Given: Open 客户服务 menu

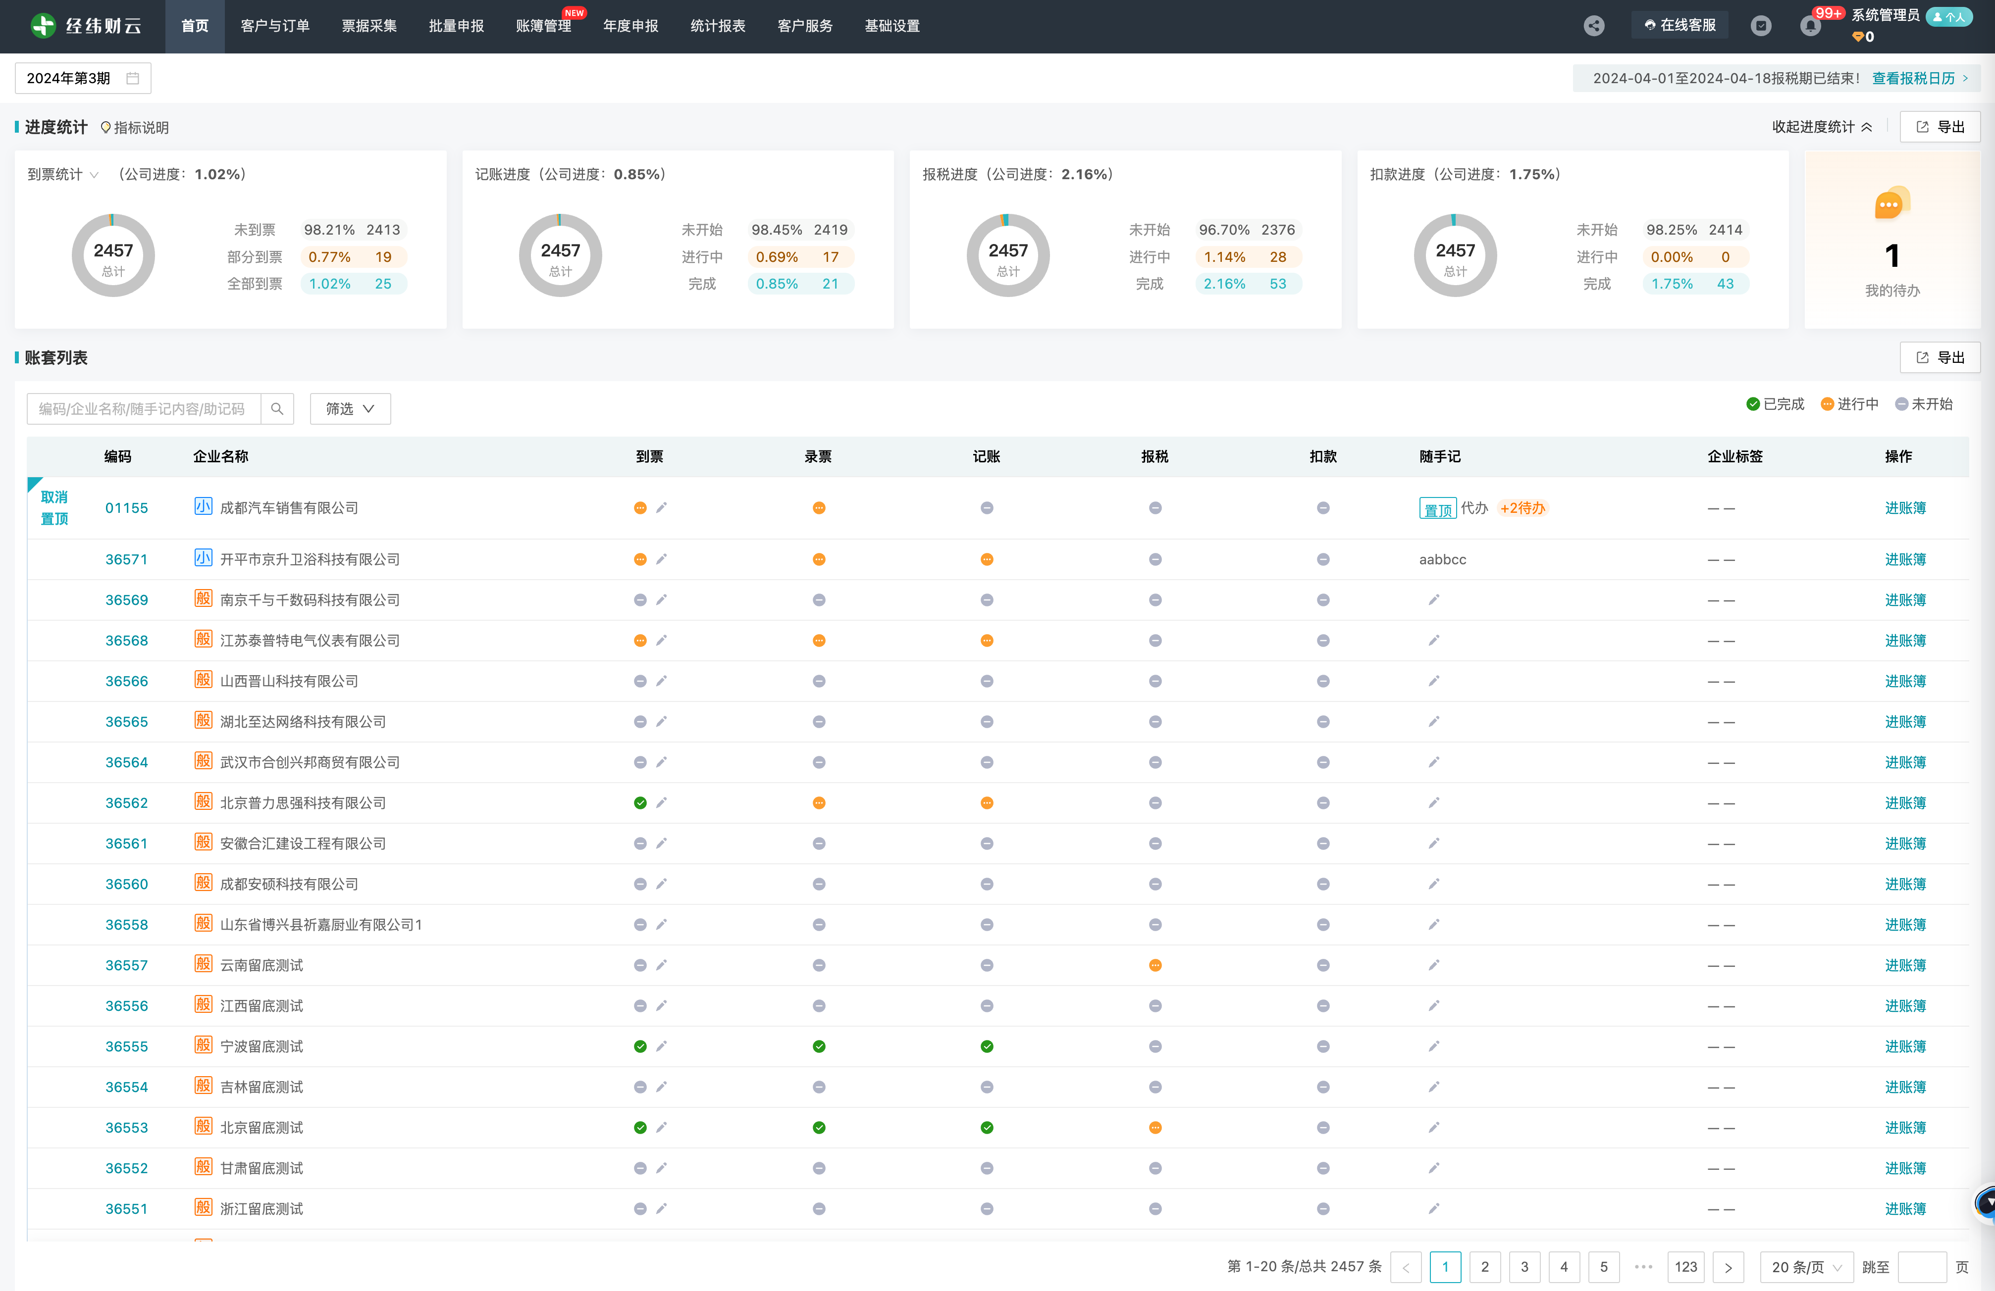Looking at the screenshot, I should (805, 26).
